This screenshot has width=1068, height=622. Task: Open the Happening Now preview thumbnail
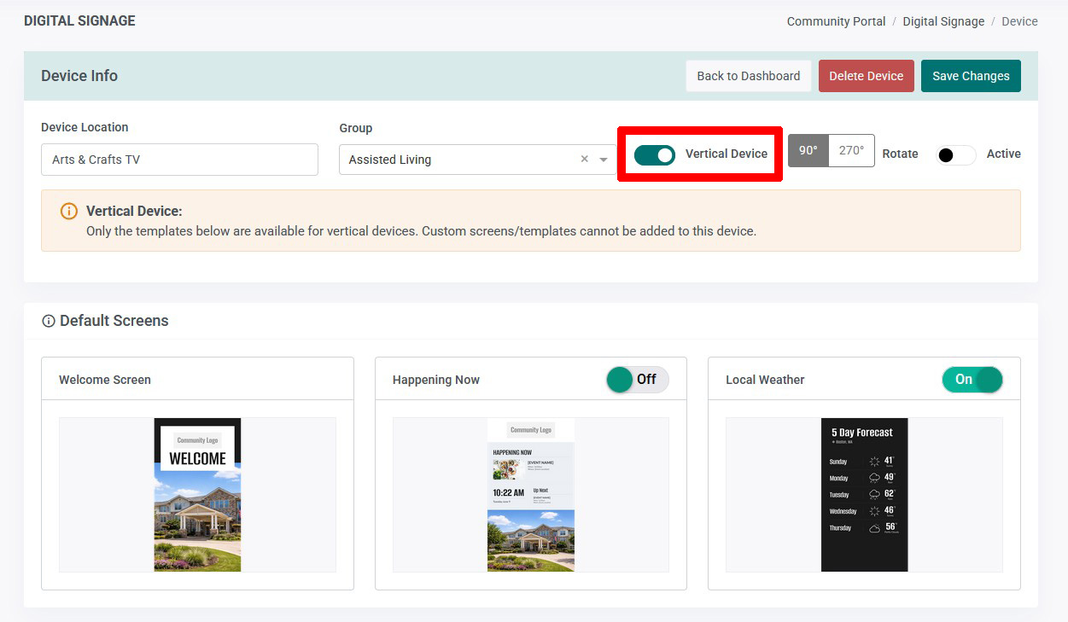(x=531, y=495)
